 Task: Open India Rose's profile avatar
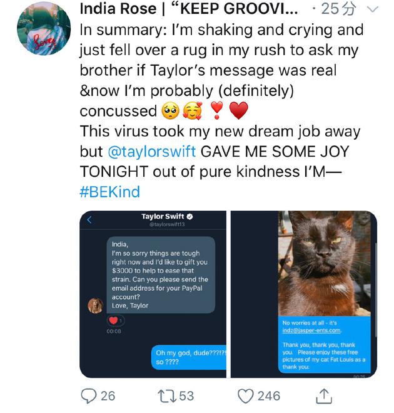tap(43, 29)
